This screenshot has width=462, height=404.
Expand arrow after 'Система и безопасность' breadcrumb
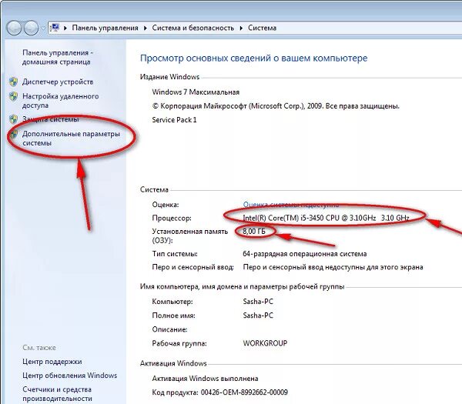coord(241,28)
